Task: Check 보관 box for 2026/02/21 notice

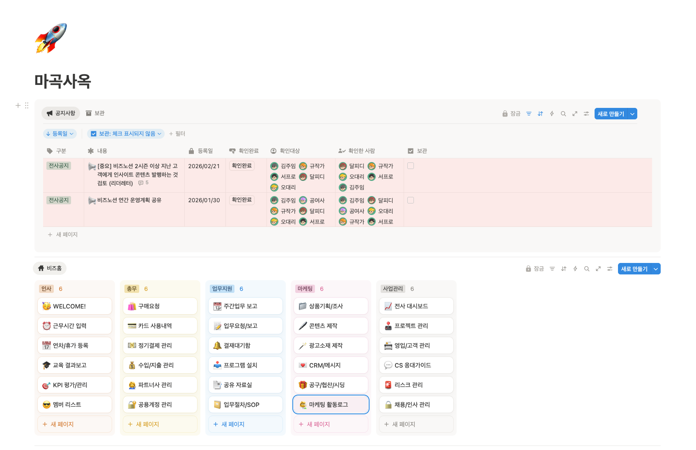Action: coord(411,166)
